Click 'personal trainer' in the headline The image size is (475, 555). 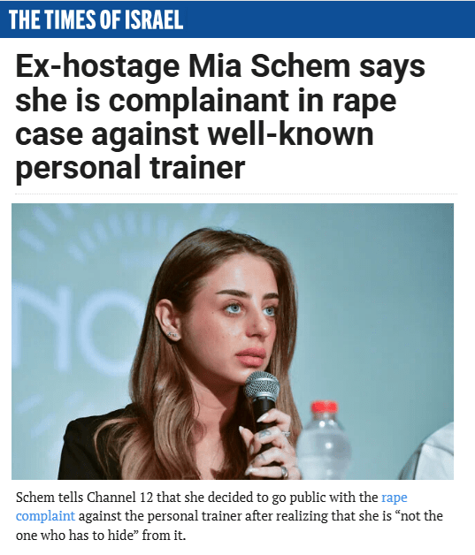(130, 167)
